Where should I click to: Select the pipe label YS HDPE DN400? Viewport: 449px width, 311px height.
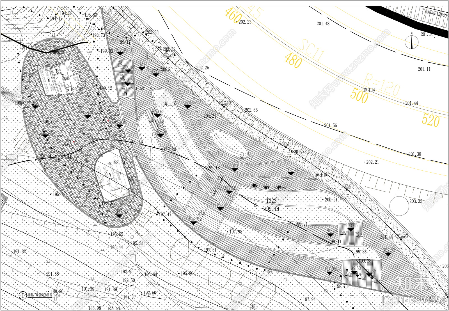tap(435, 13)
